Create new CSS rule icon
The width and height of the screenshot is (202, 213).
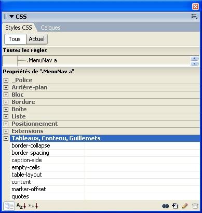(175, 206)
